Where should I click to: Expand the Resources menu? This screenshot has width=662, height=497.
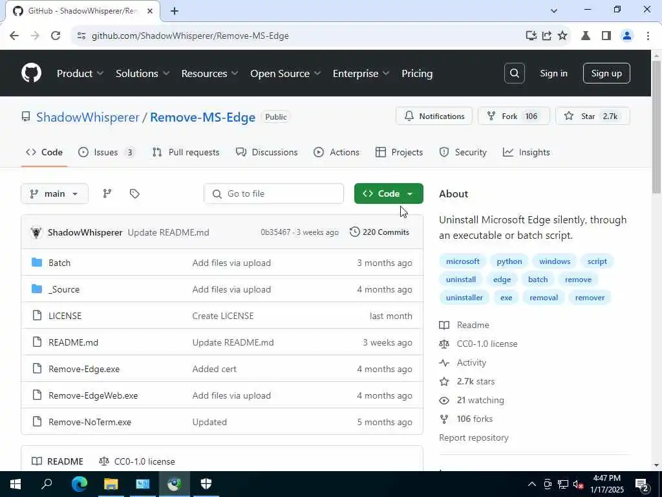click(209, 73)
